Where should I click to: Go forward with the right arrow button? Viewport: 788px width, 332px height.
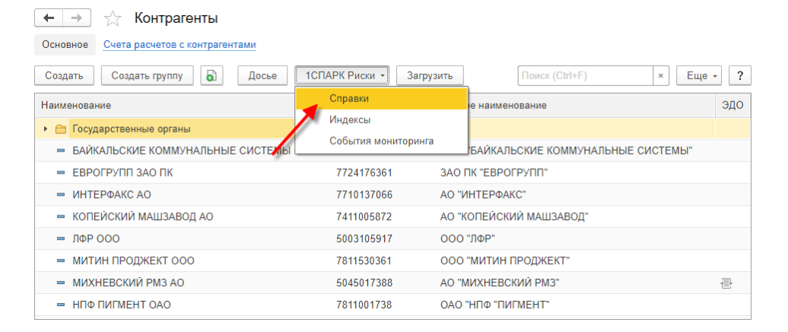point(76,18)
